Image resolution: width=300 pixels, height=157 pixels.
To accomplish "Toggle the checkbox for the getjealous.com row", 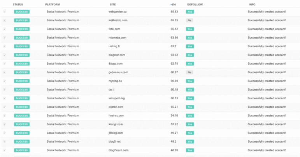I will tap(5, 72).
